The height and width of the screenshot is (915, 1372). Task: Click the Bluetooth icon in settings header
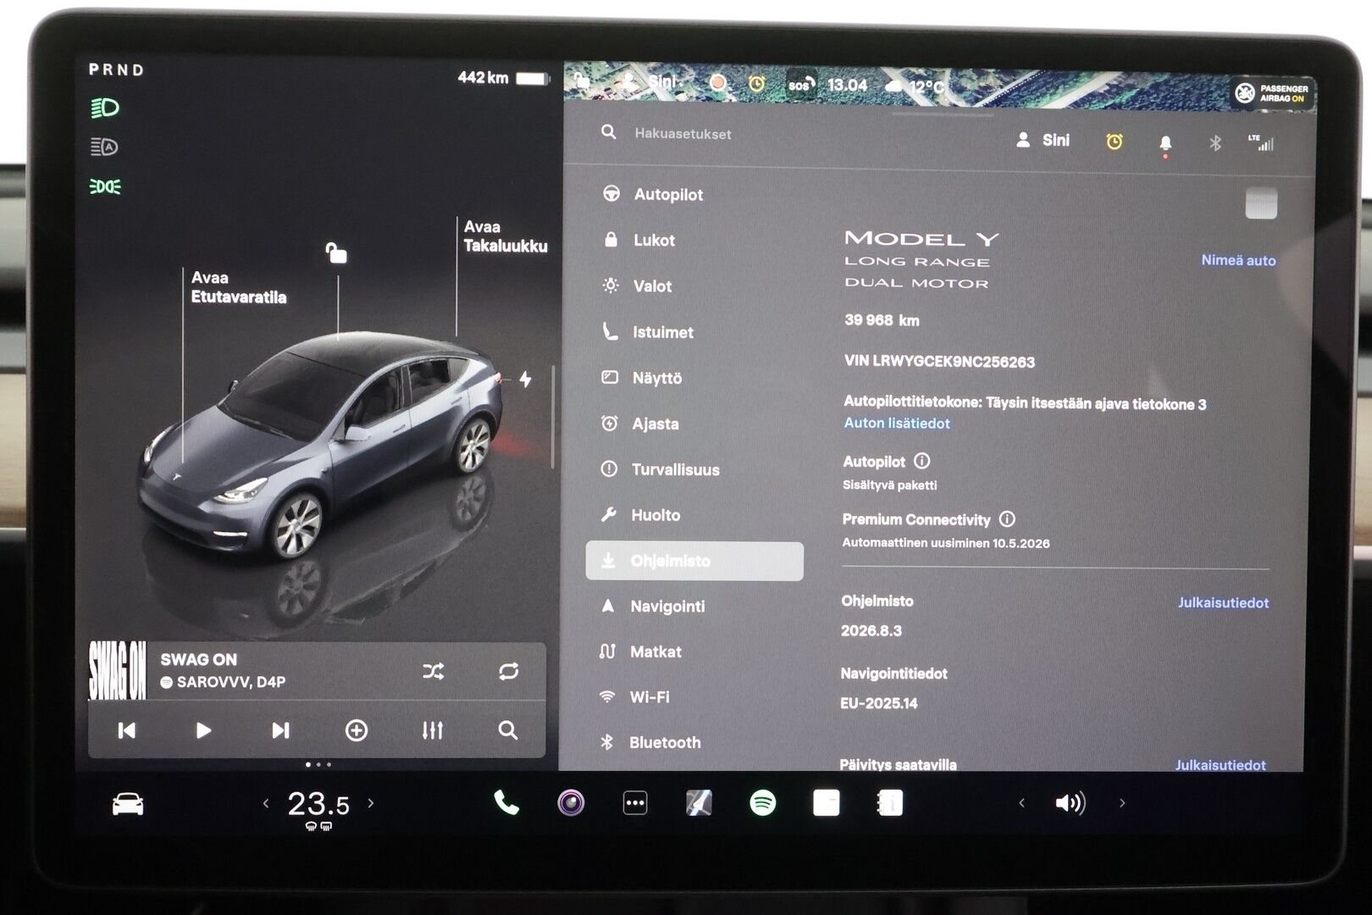(1214, 143)
